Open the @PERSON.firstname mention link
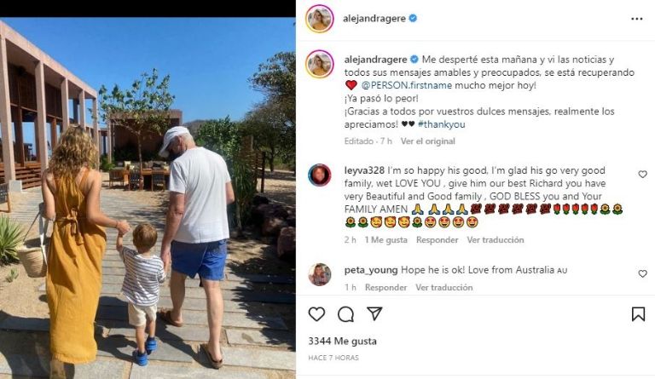Screen dimensions: 655x379 [407, 85]
